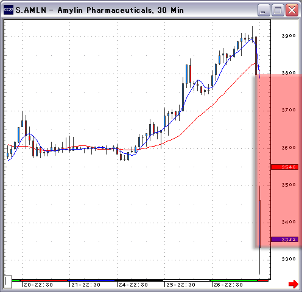Screen dimensions: 302x292
Task: Select the 20-22:30 time axis label
Action: click(x=38, y=285)
